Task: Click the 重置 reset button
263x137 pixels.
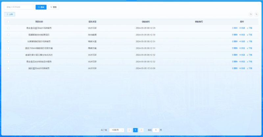Action: click(54, 7)
